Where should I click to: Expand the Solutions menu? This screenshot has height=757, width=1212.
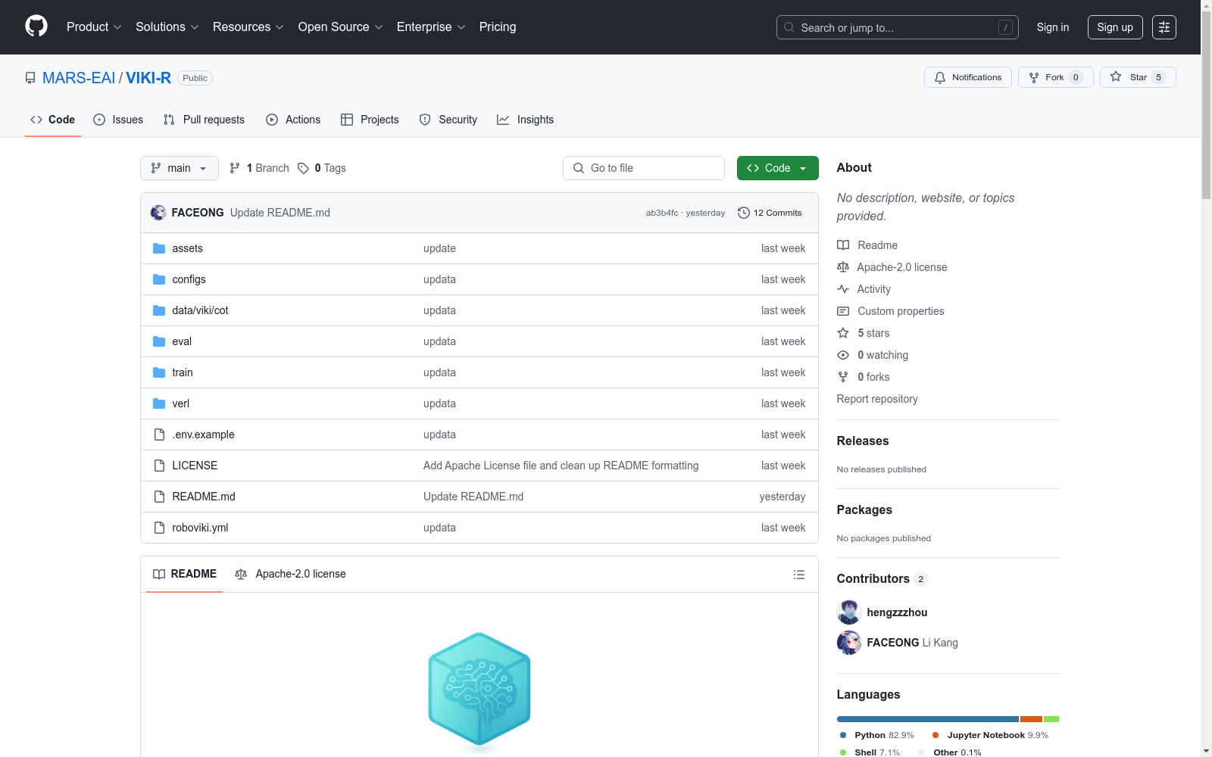(x=167, y=27)
